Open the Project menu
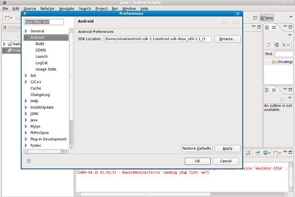This screenshot has height=197, width=295. [x=101, y=9]
